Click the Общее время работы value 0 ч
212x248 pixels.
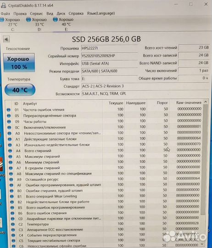194,78
